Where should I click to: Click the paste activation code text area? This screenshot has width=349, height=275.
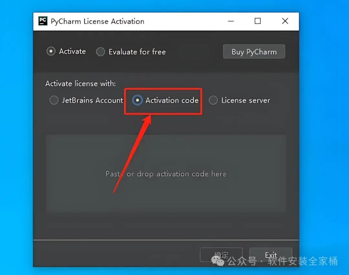coord(166,174)
